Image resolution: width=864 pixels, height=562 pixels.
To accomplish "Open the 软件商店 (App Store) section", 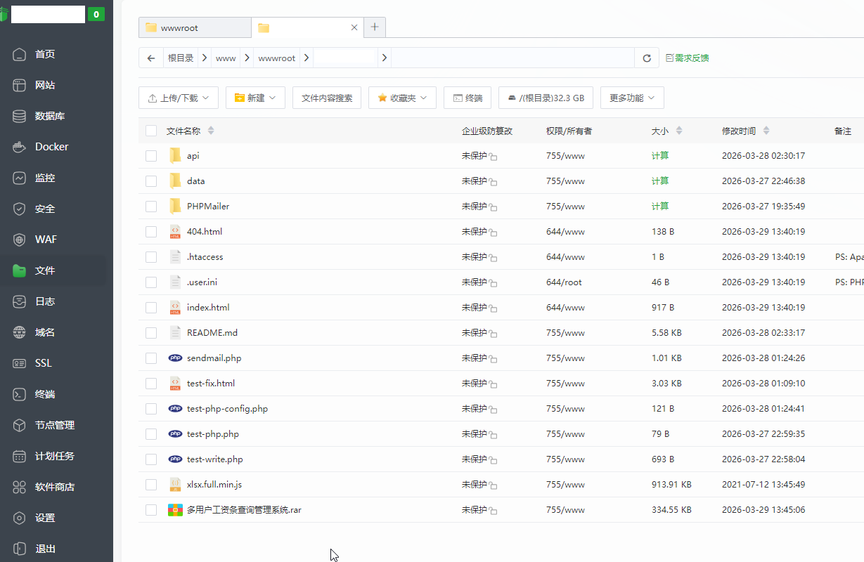I will coord(53,486).
